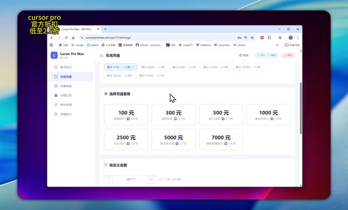Open the Chrome three-dot menu
Viewport: 348px width, 210px height.
(x=298, y=38)
